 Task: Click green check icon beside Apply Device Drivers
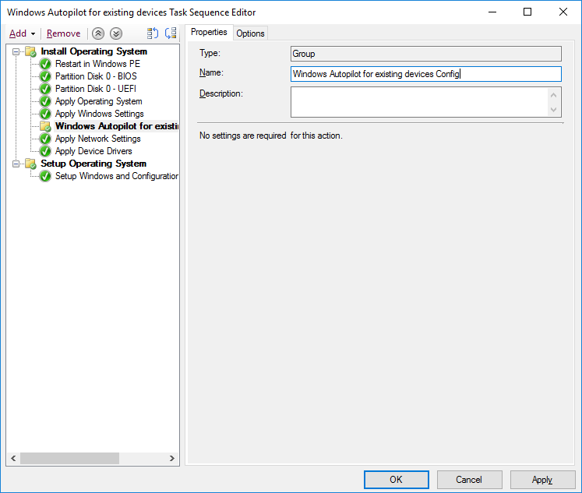[x=45, y=151]
